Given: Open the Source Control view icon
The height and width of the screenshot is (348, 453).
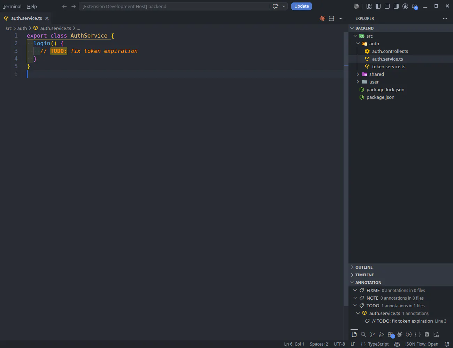Looking at the screenshot, I should click(373, 334).
